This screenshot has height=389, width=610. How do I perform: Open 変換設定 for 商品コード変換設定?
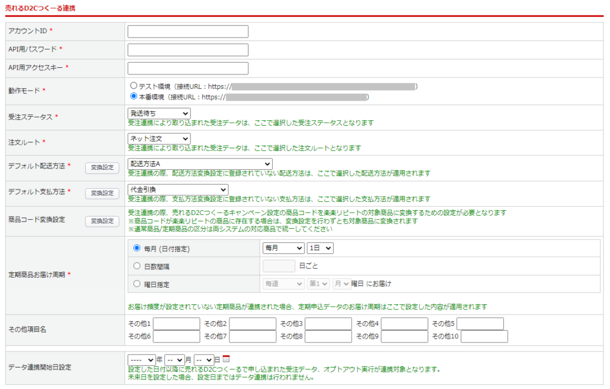[102, 221]
